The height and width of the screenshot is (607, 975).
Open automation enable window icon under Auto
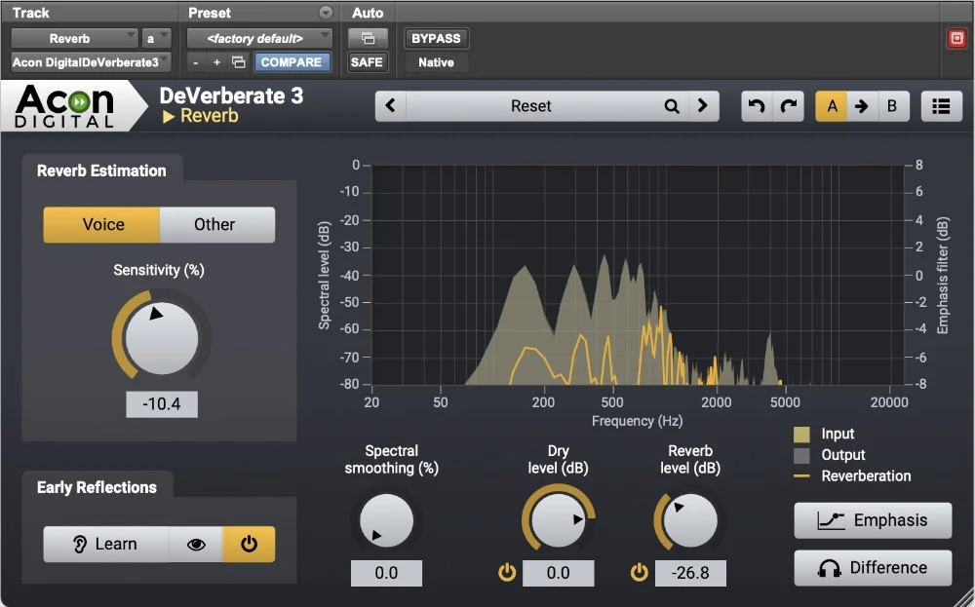(369, 39)
